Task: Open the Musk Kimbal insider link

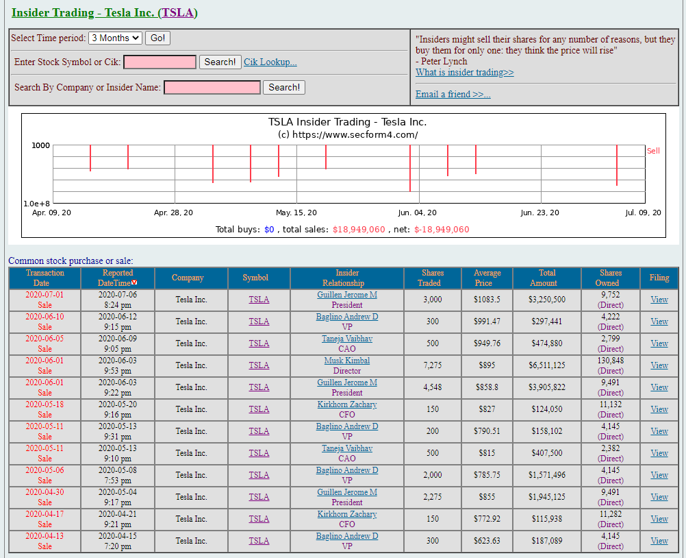Action: 347,361
